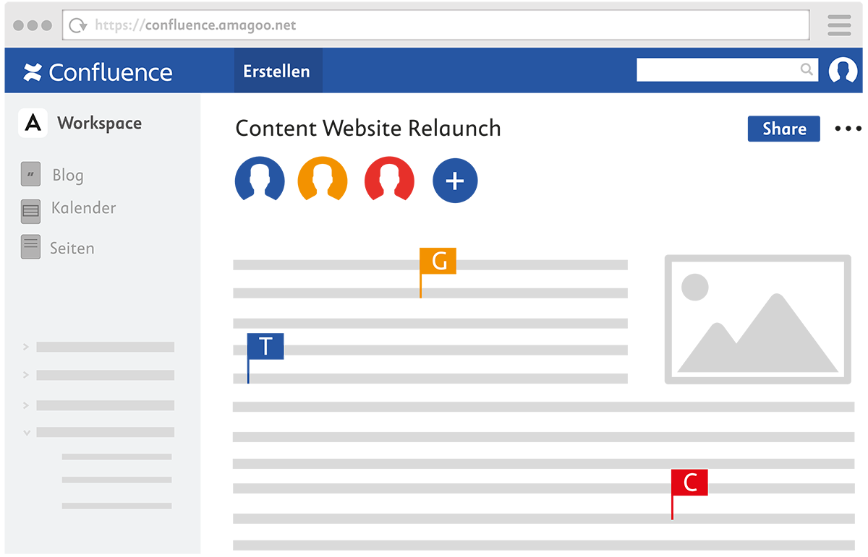
Task: Add a collaborator with the plus avatar
Action: point(454,180)
